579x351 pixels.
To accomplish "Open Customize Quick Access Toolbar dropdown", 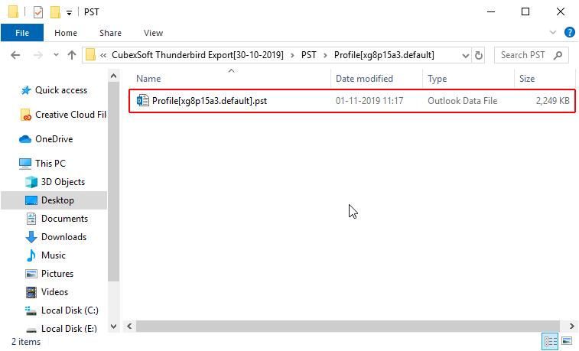I will pyautogui.click(x=69, y=13).
